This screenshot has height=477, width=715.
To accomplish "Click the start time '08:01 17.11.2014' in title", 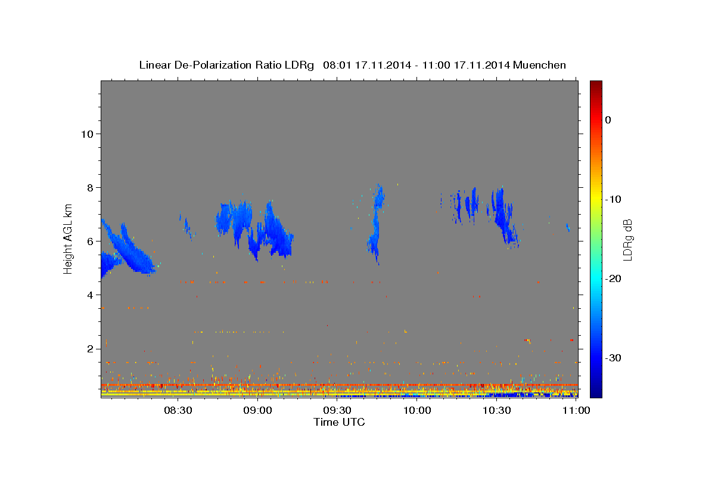I will [366, 65].
